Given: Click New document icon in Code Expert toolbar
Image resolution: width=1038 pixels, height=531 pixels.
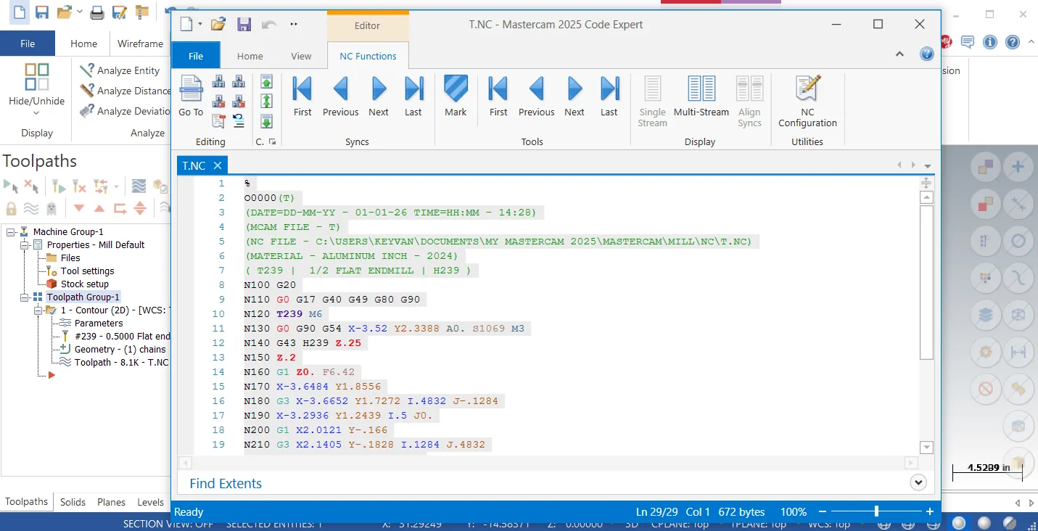Looking at the screenshot, I should tap(186, 25).
